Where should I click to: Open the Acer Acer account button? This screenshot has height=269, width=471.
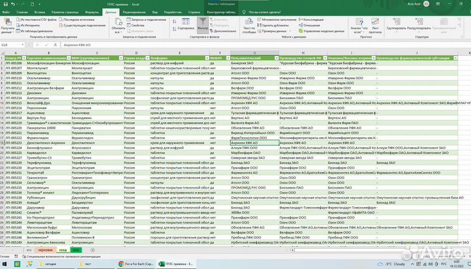pyautogui.click(x=418, y=4)
